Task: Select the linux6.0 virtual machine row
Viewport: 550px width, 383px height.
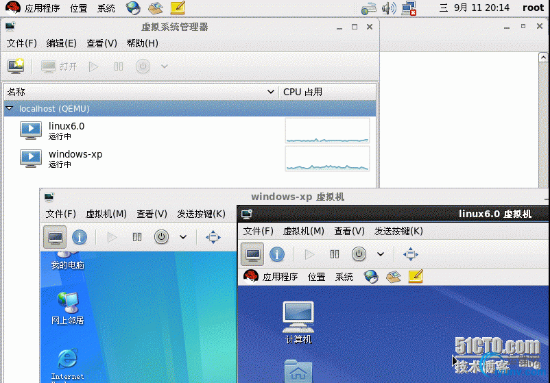Action: pyautogui.click(x=190, y=131)
